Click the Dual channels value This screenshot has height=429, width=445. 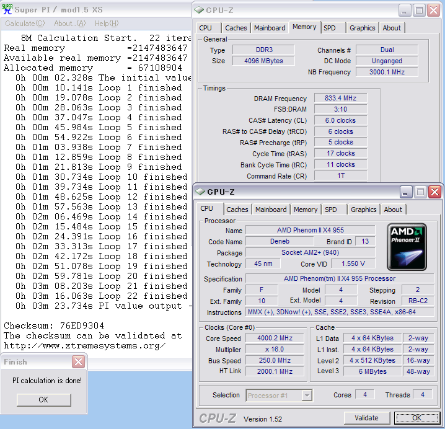coord(387,50)
